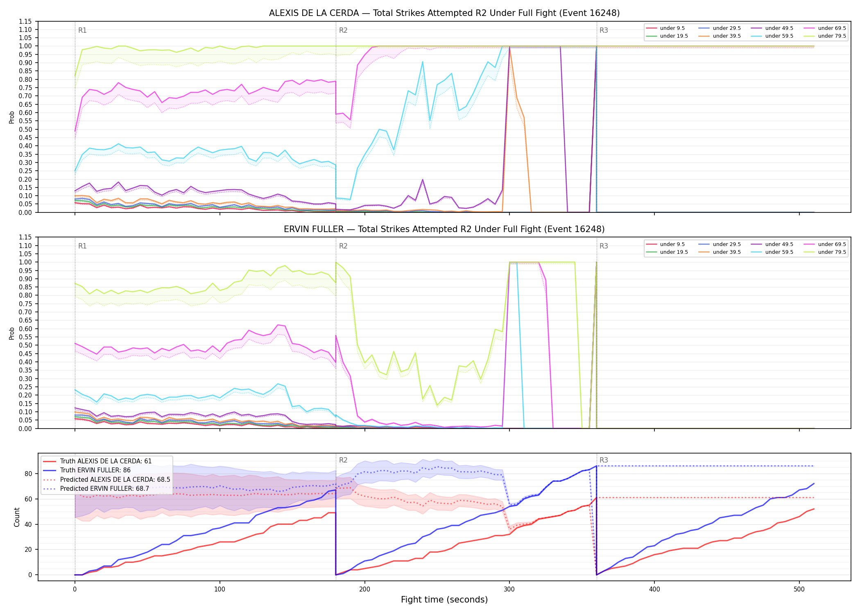Viewport: 860px width, 614px height.
Task: Select 'under 29.5' in the Alexis chart legend
Action: click(720, 28)
